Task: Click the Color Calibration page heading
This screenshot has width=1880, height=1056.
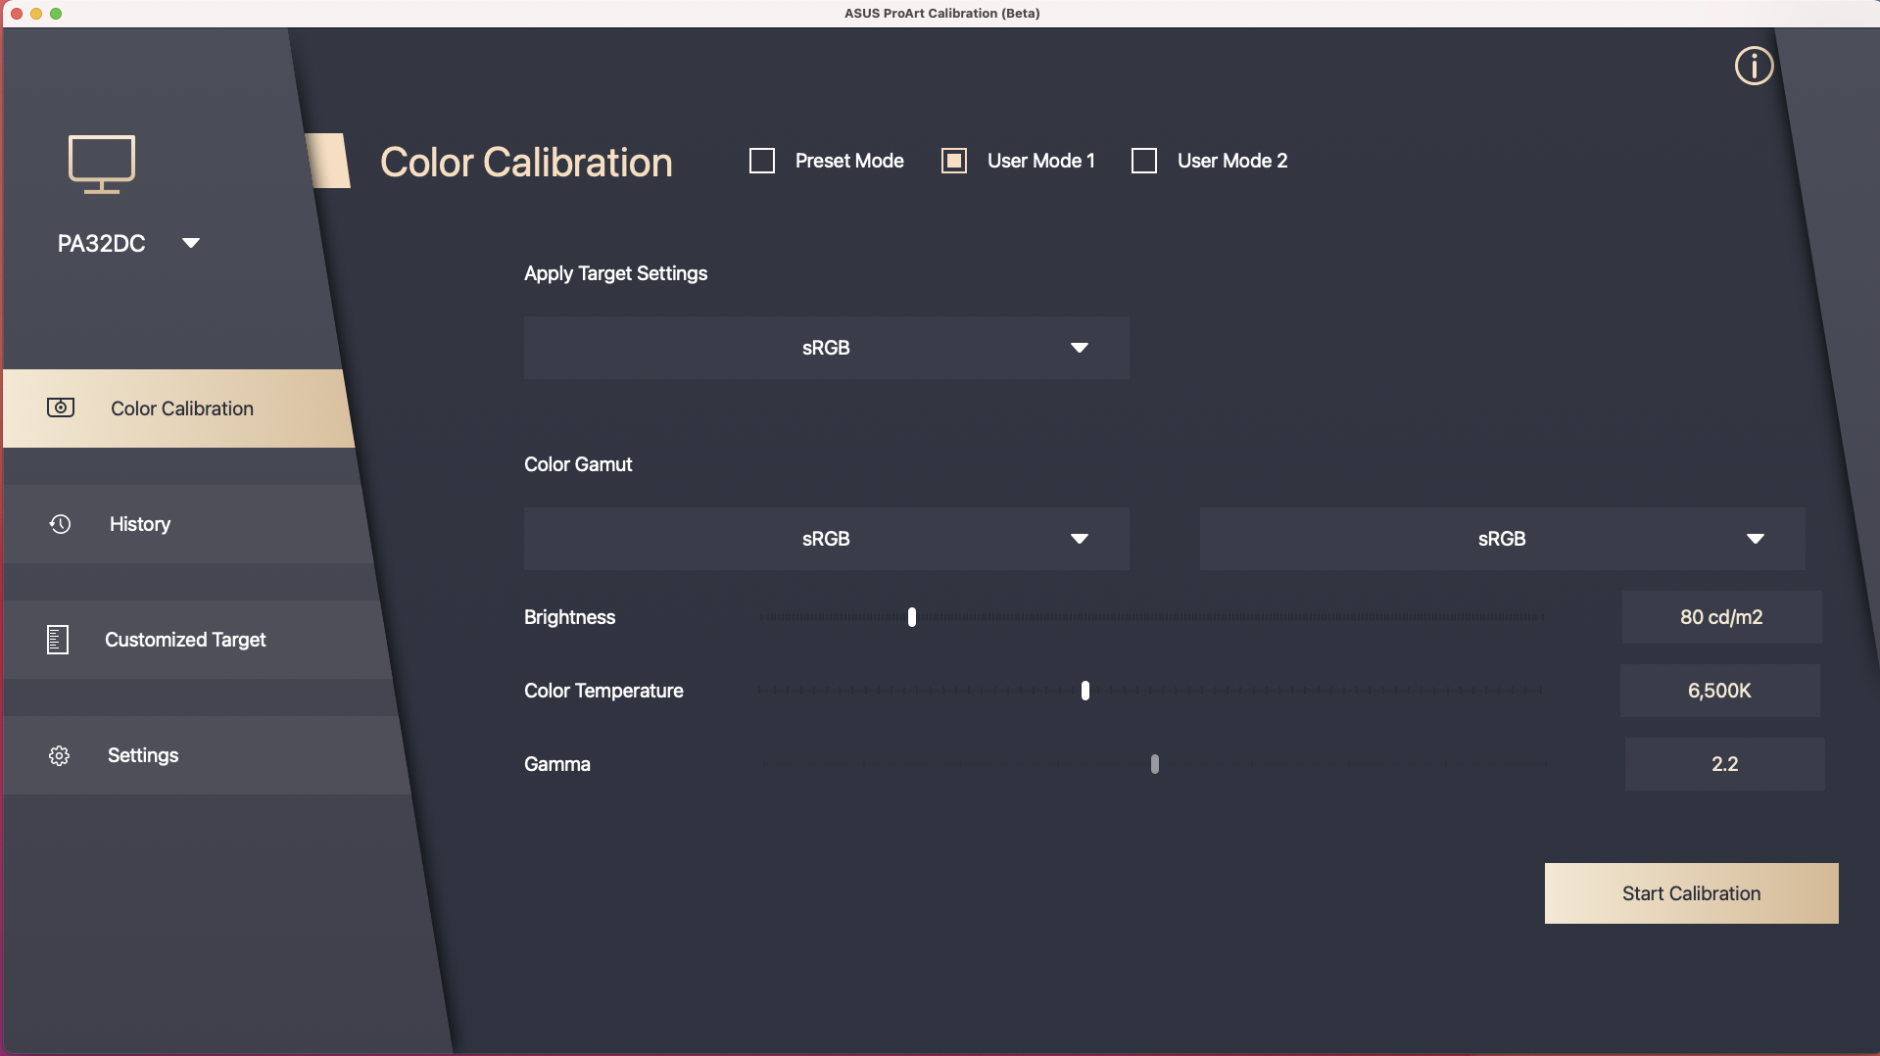Action: (x=526, y=163)
